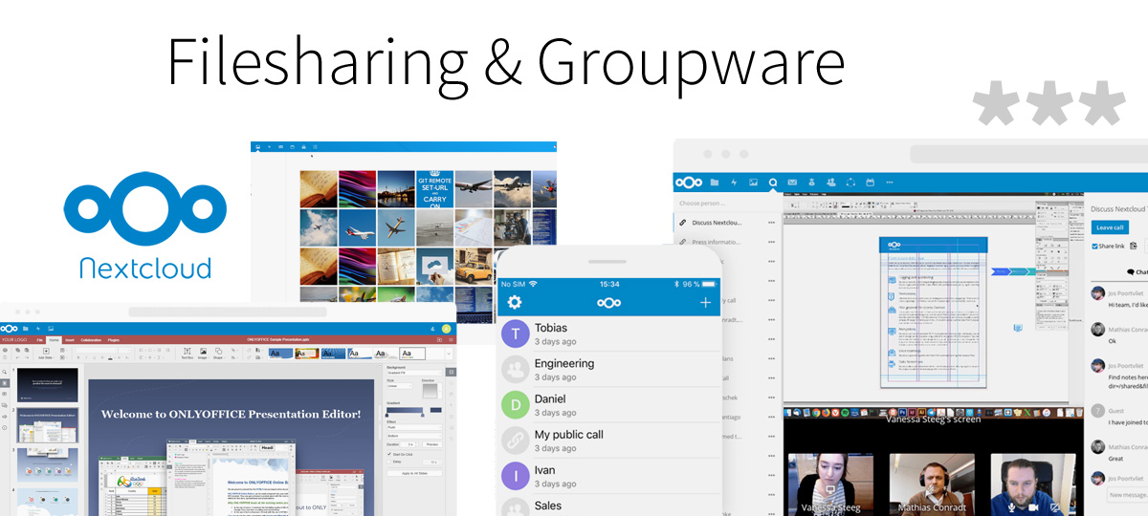Image resolution: width=1148 pixels, height=516 pixels.
Task: Adjust Duration stepper in slide settings
Action: (416, 444)
